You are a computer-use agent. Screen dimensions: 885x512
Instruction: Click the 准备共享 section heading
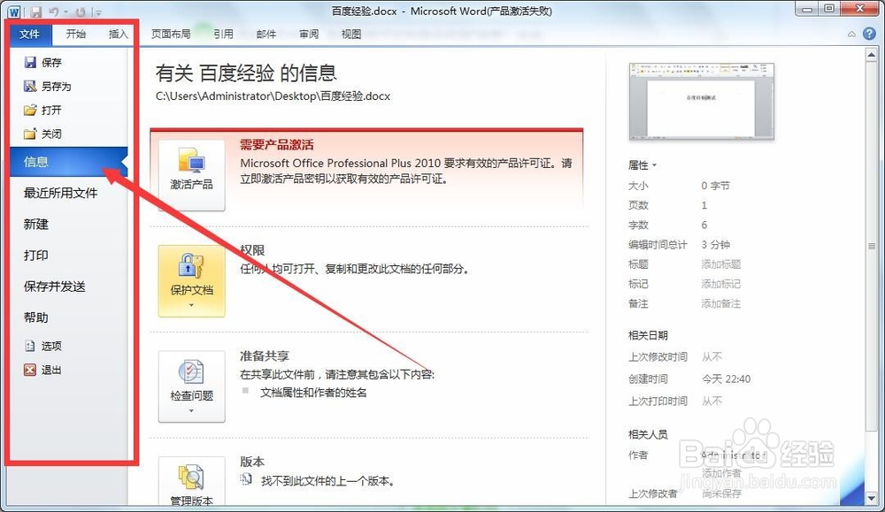(264, 355)
